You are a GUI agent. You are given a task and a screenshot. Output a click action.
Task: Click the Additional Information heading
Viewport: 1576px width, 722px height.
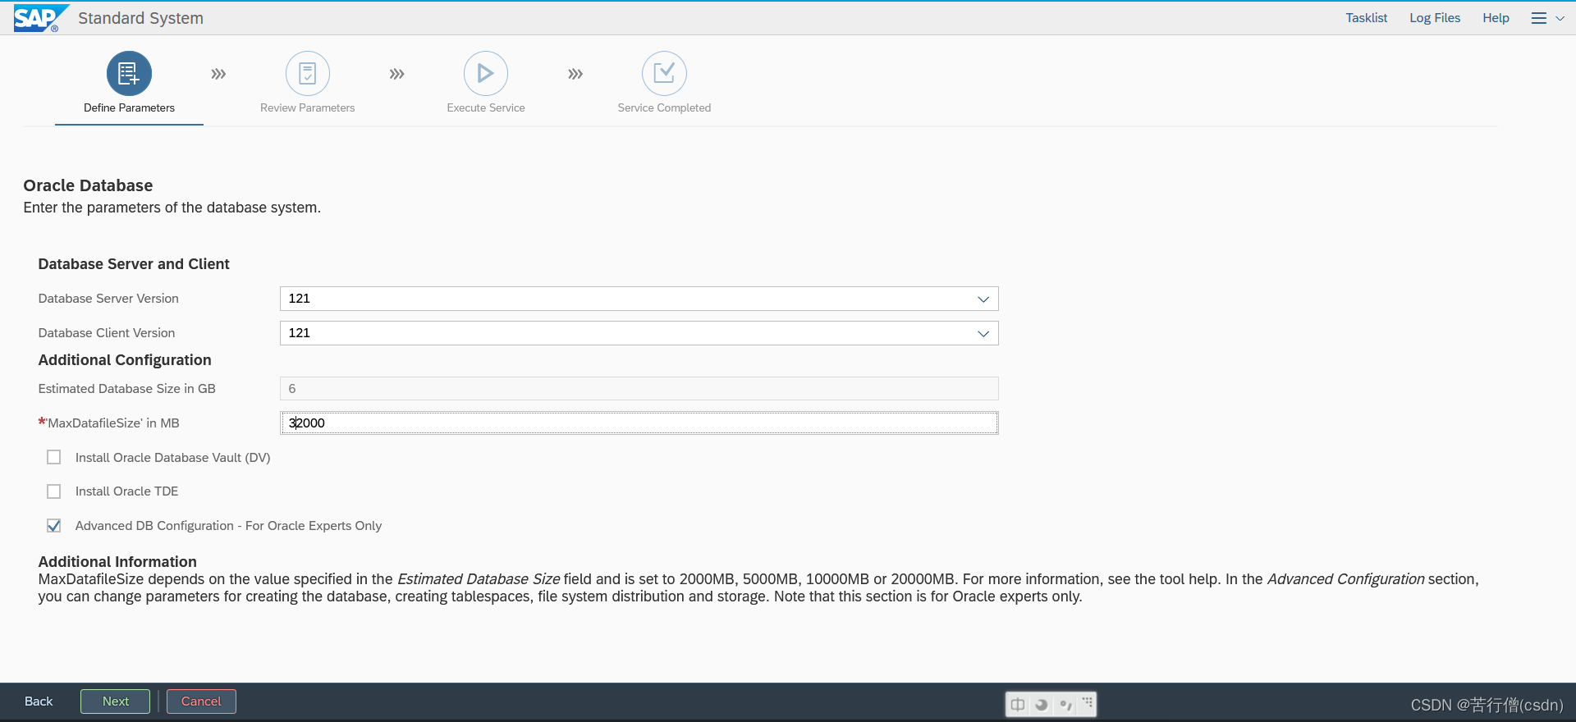pos(117,562)
